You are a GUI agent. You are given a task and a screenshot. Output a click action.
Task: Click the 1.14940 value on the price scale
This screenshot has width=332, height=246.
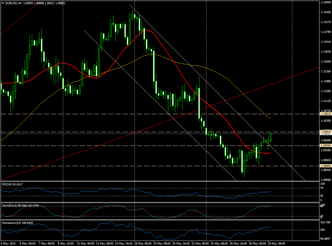(x=325, y=2)
